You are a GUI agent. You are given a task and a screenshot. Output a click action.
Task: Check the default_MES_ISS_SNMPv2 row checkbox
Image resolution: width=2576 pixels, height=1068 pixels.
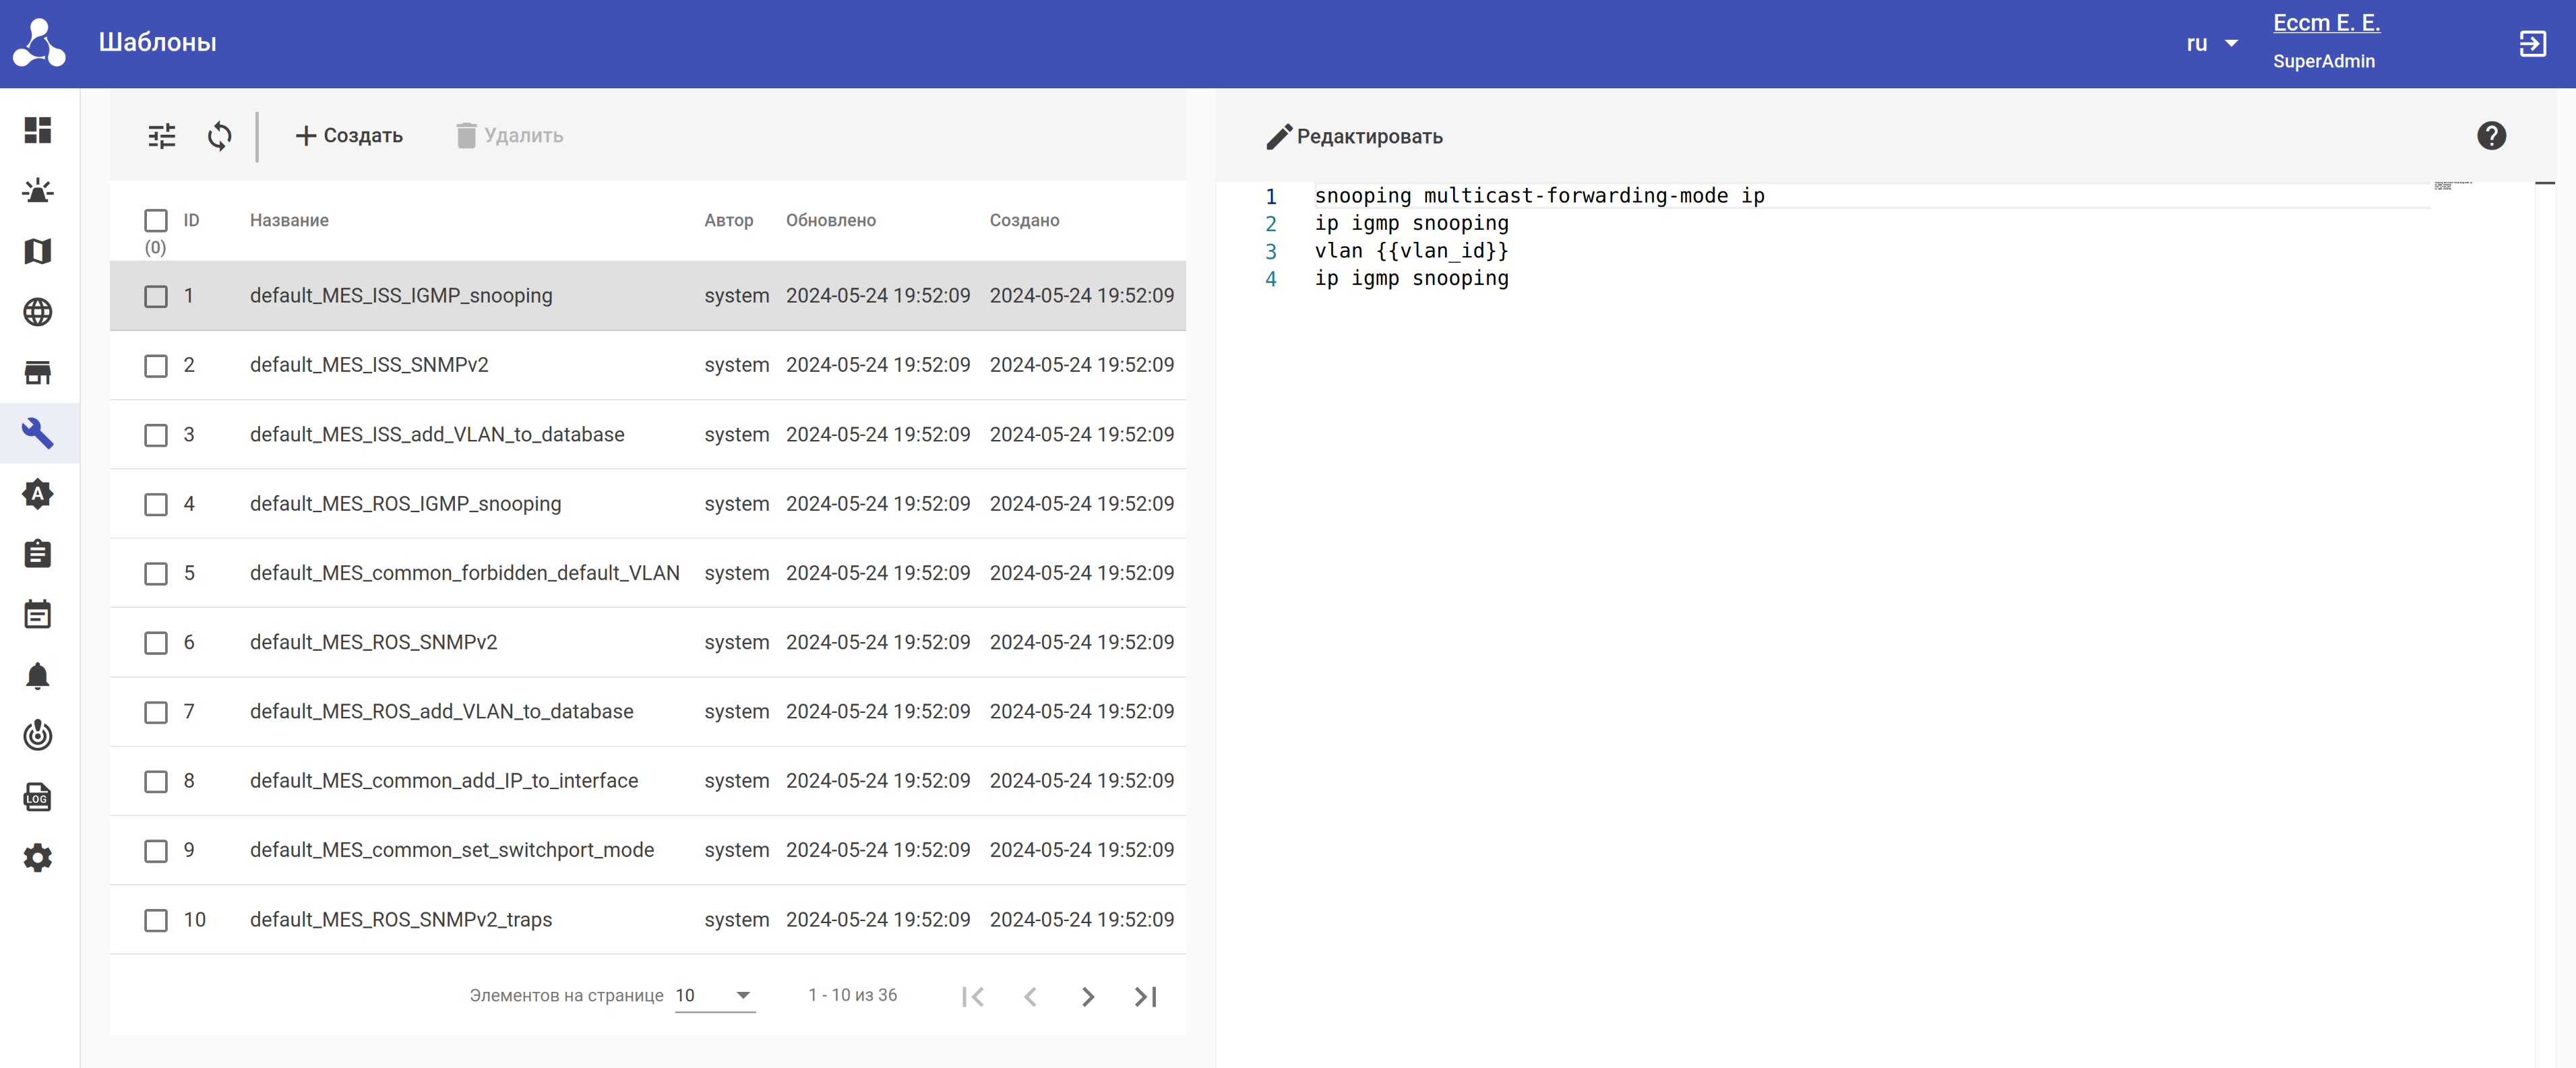pyautogui.click(x=156, y=365)
